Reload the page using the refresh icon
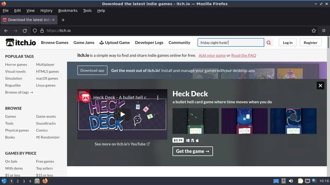This screenshot has height=185, width=330. tap(25, 31)
